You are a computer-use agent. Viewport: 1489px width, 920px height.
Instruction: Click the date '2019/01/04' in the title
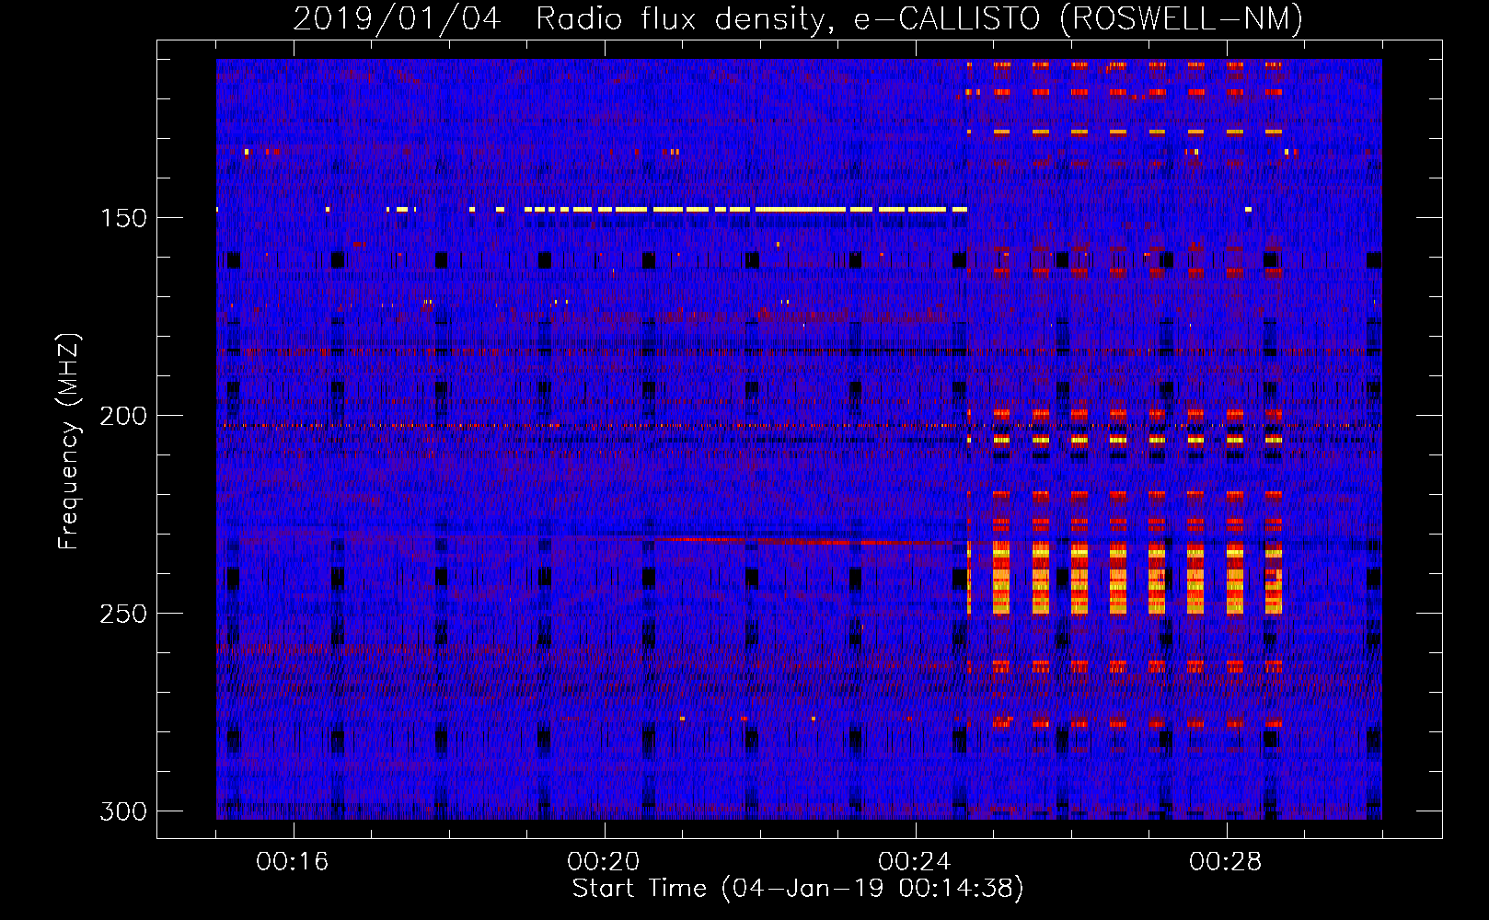pyautogui.click(x=397, y=18)
